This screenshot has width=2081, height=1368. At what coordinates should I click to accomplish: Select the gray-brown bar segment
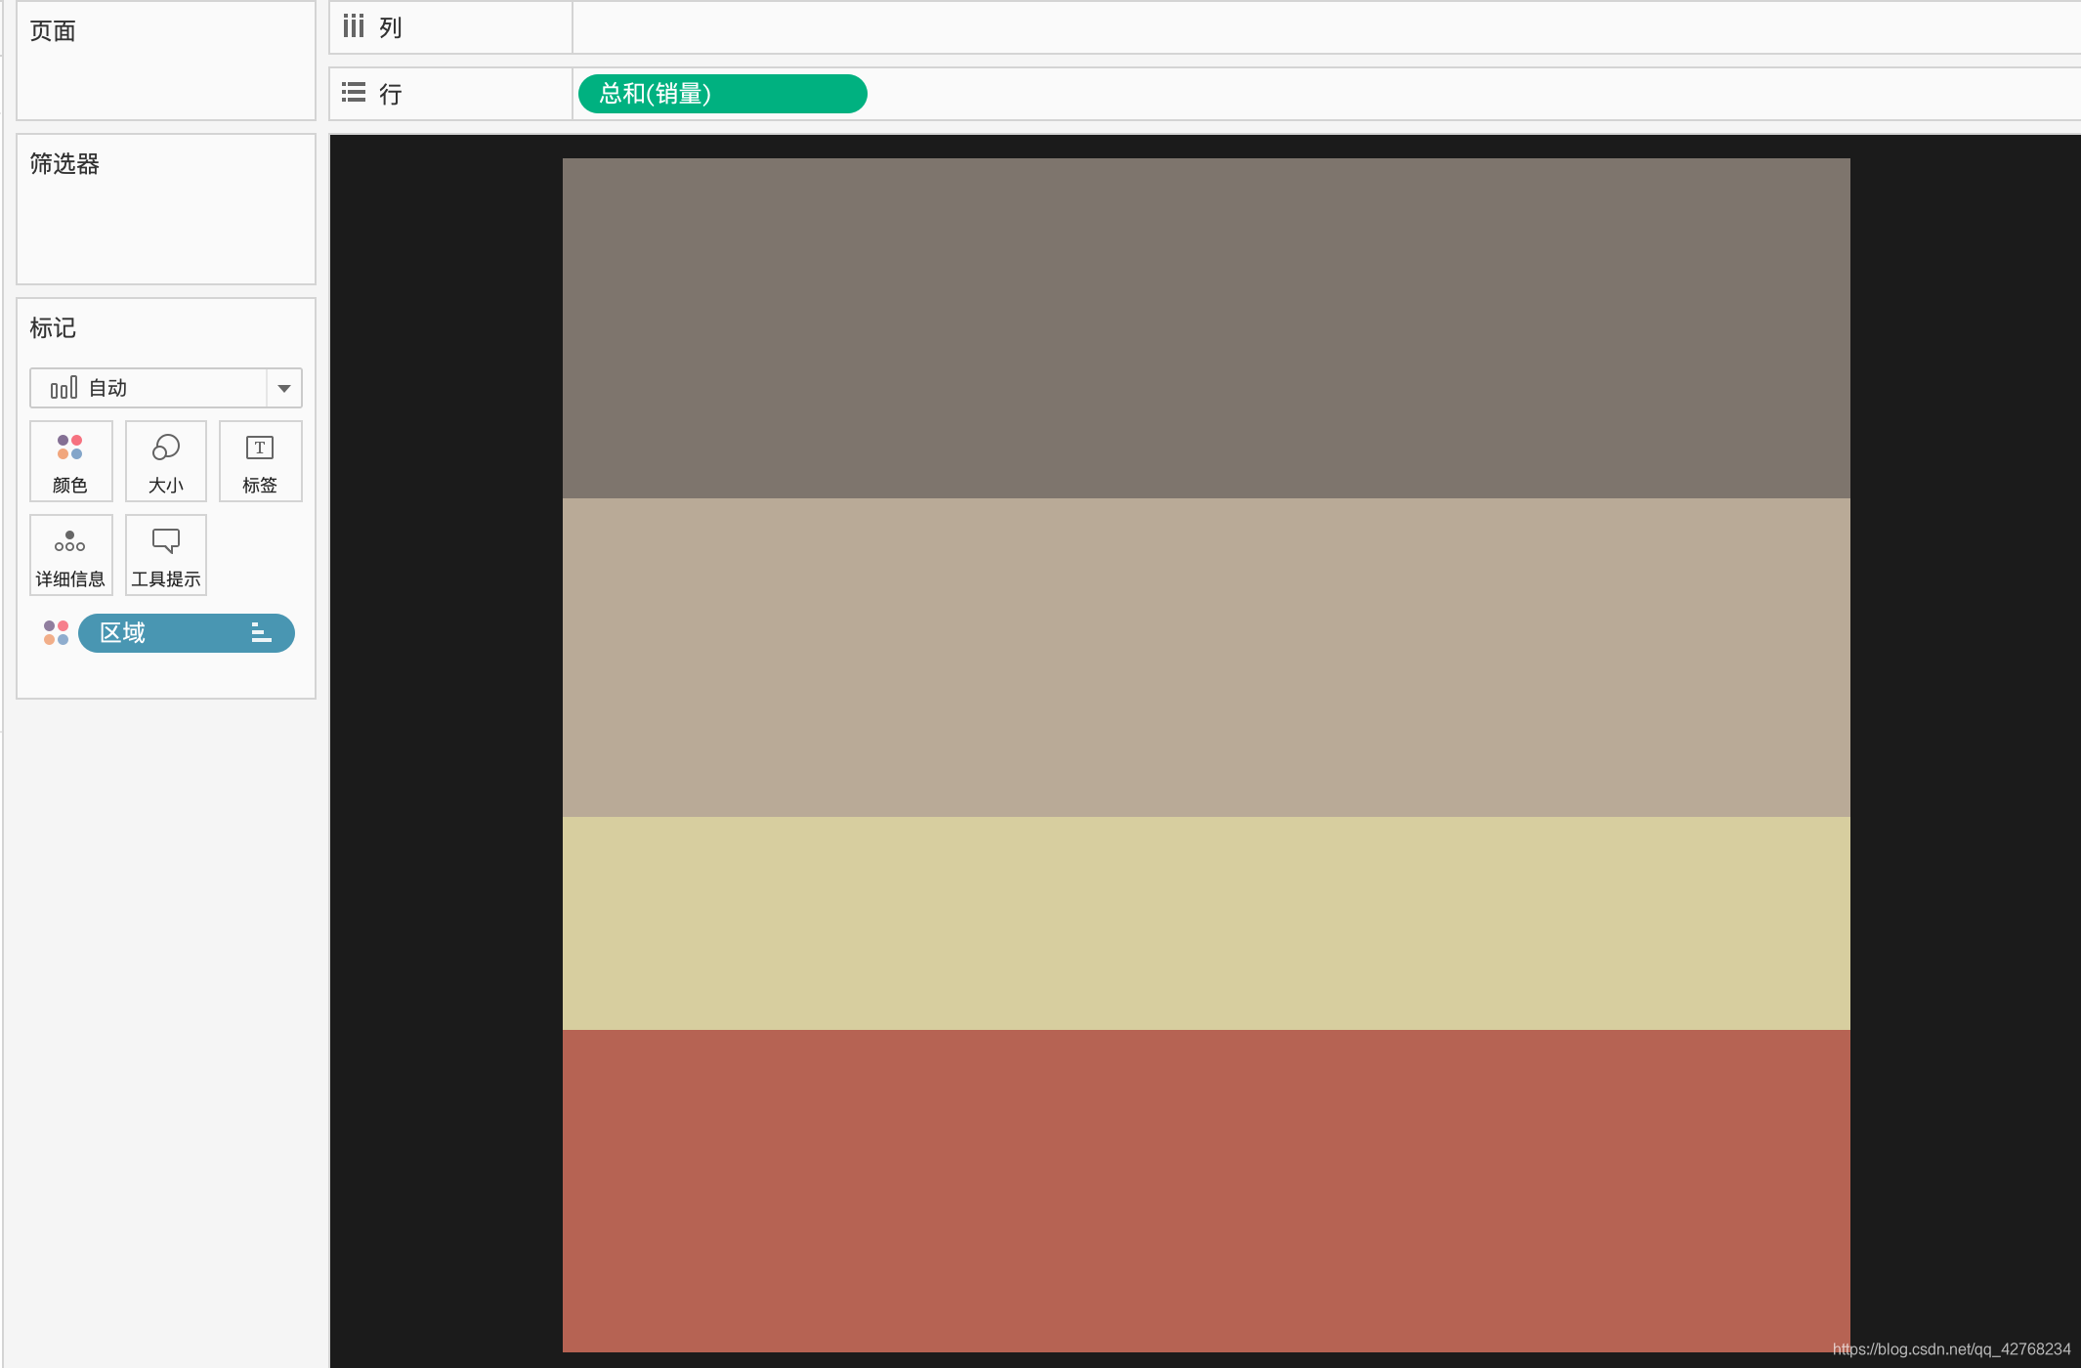(x=1206, y=328)
